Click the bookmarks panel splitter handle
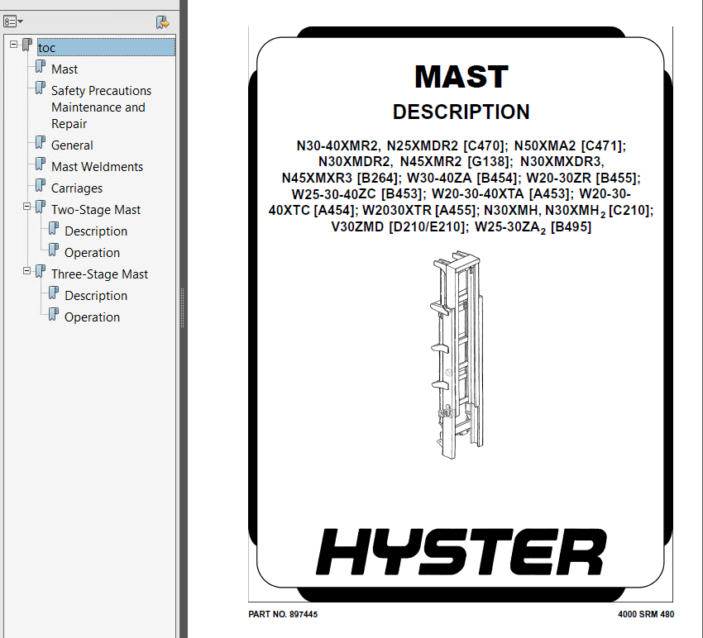Image resolution: width=703 pixels, height=638 pixels. pos(183,307)
